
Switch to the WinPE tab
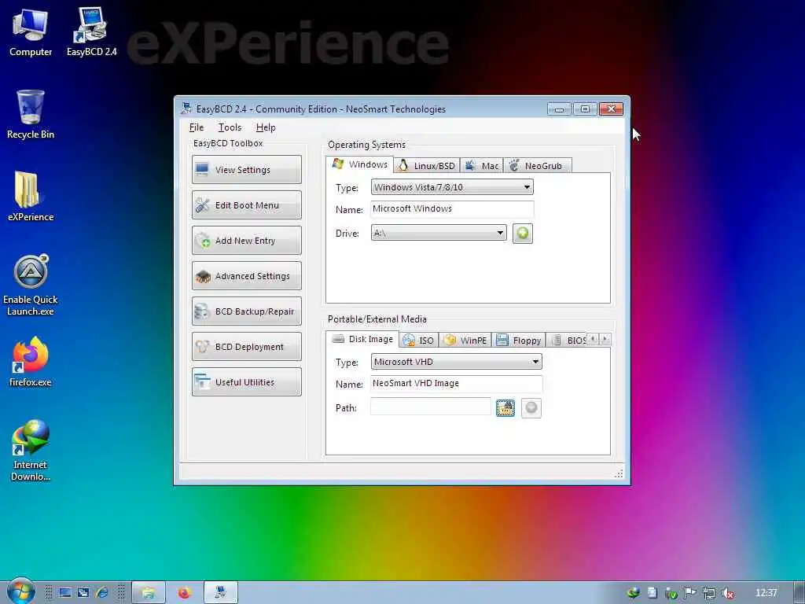point(465,340)
